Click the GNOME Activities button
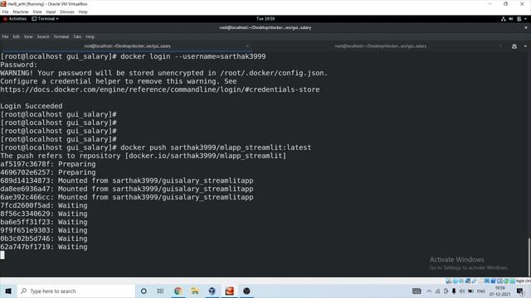531x298 pixels. click(x=15, y=19)
